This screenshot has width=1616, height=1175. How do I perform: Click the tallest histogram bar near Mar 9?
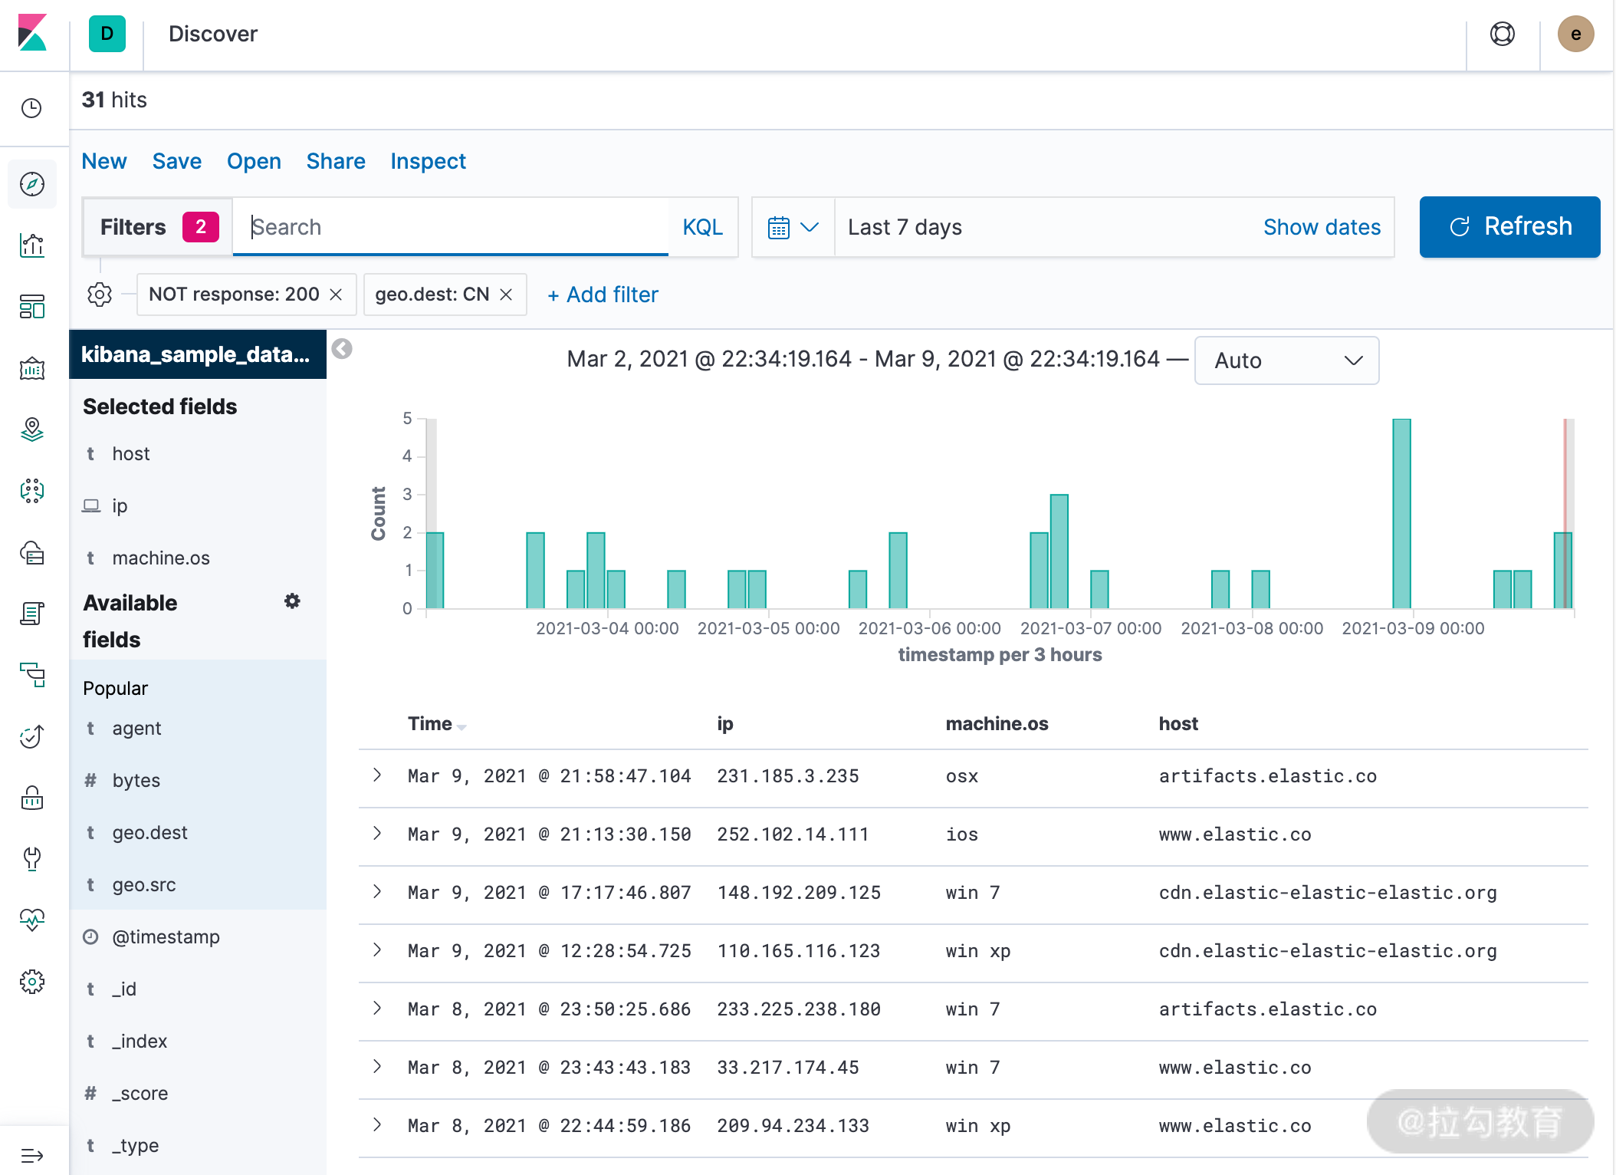click(x=1401, y=513)
